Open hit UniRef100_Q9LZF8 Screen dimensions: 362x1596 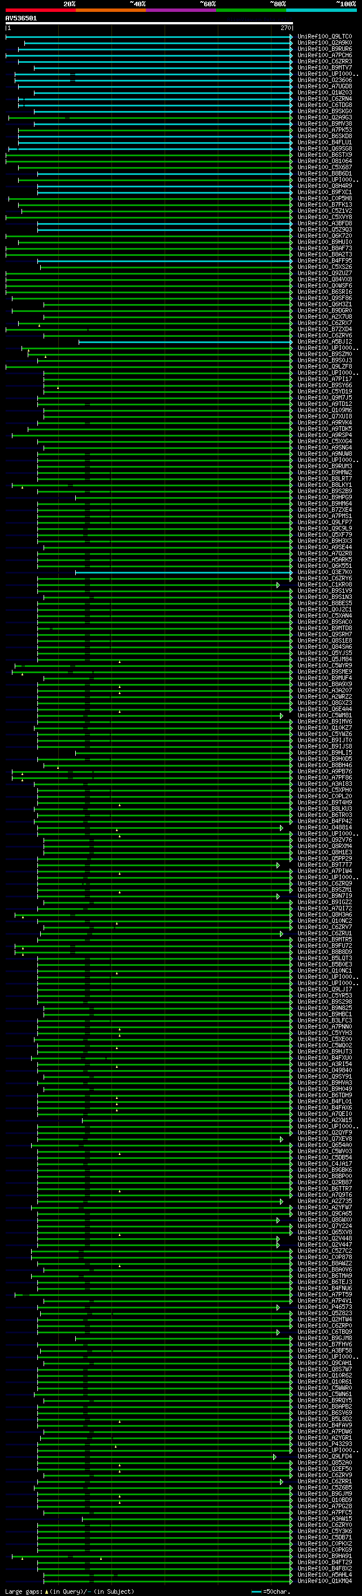click(325, 367)
